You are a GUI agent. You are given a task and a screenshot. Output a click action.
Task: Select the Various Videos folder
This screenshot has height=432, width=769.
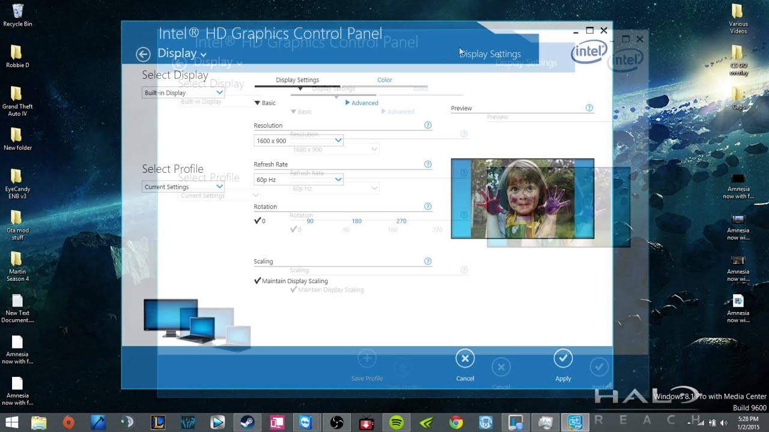(x=738, y=19)
